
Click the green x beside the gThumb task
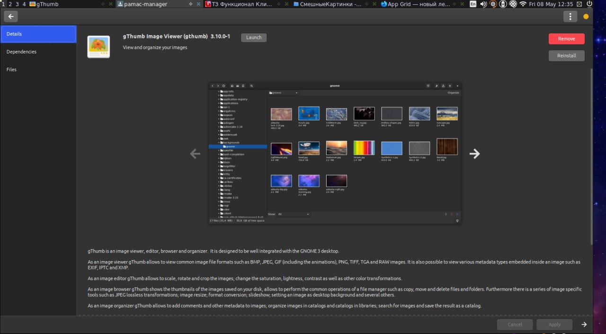111,4
